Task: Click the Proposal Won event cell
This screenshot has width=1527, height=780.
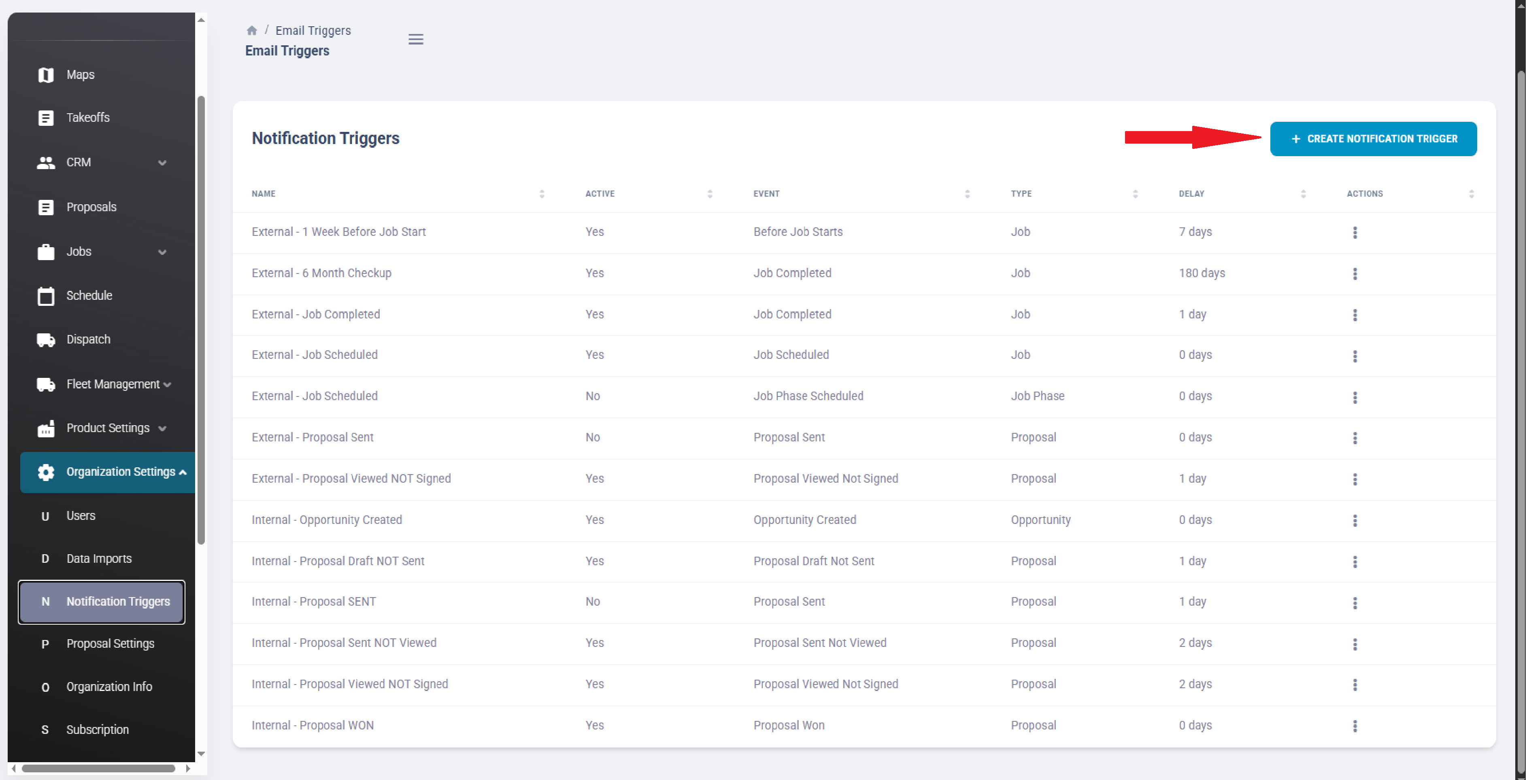Action: [789, 725]
